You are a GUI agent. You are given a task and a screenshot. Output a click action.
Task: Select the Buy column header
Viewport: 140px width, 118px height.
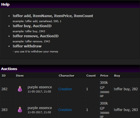tap(117, 76)
